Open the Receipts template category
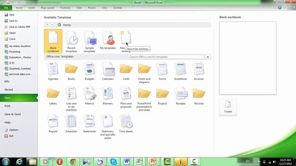 pos(181,96)
